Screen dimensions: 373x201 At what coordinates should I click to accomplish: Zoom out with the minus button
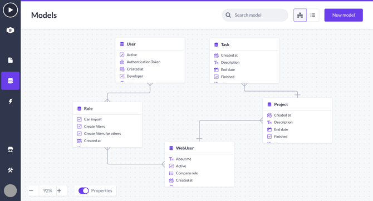coord(31,190)
